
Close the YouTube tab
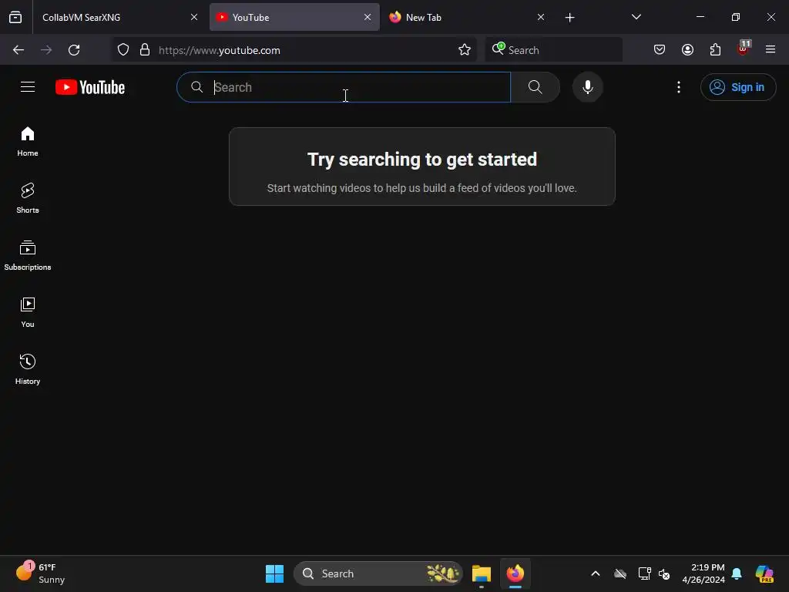click(x=368, y=17)
